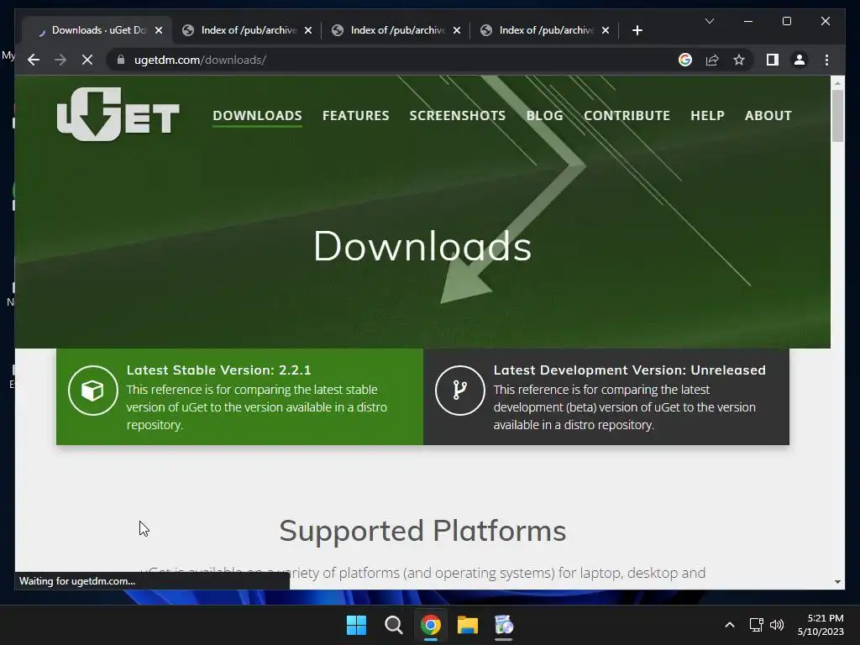Open the HELP nav link
Image resolution: width=860 pixels, height=645 pixels.
(707, 116)
